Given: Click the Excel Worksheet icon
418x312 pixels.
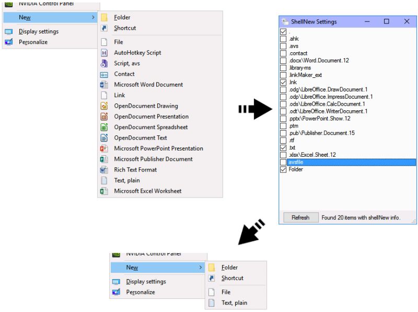Looking at the screenshot, I should click(x=104, y=191).
